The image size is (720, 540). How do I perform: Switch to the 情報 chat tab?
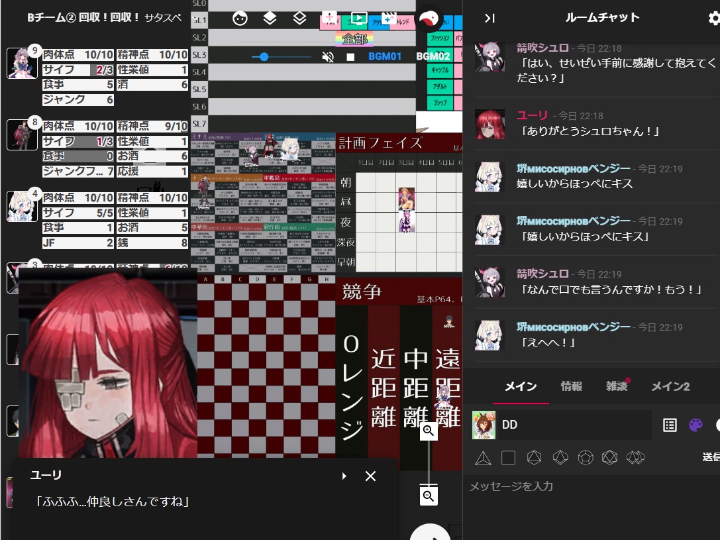point(571,387)
